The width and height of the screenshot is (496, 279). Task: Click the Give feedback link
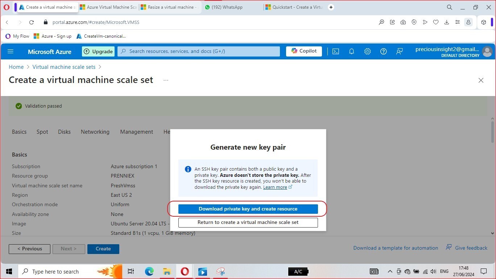click(467, 248)
